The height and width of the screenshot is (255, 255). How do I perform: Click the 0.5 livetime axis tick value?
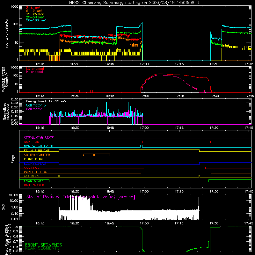(16, 251)
